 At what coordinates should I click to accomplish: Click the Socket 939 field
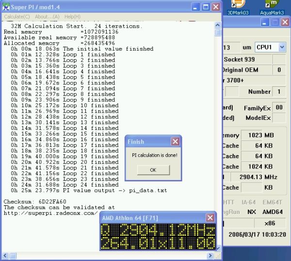tap(247, 59)
